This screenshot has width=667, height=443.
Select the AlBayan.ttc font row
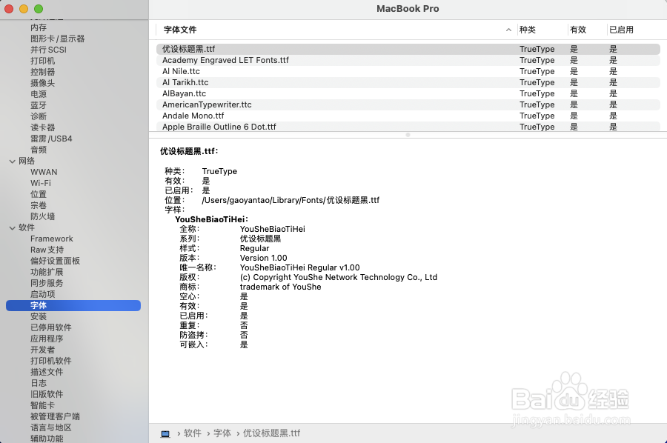pos(408,93)
